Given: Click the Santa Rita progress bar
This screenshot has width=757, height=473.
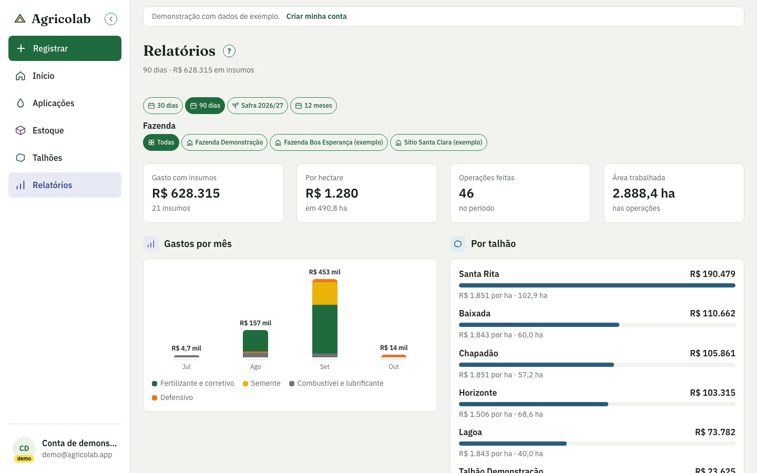Looking at the screenshot, I should point(597,285).
